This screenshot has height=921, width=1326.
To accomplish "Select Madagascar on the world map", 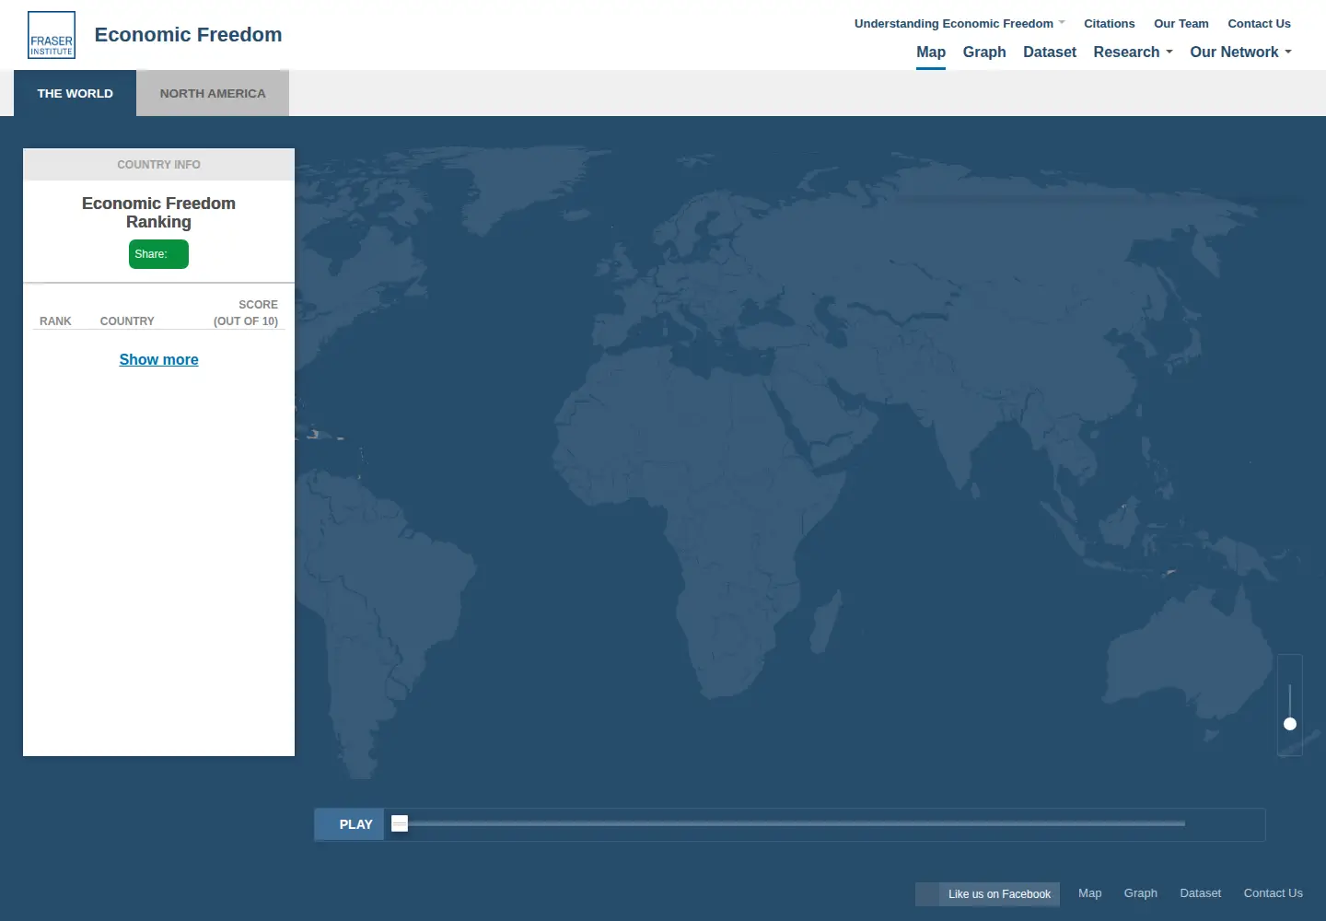I will [x=825, y=625].
